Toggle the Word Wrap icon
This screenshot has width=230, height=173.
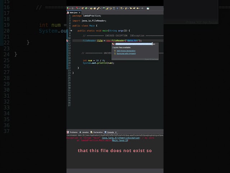[x=110, y=8]
